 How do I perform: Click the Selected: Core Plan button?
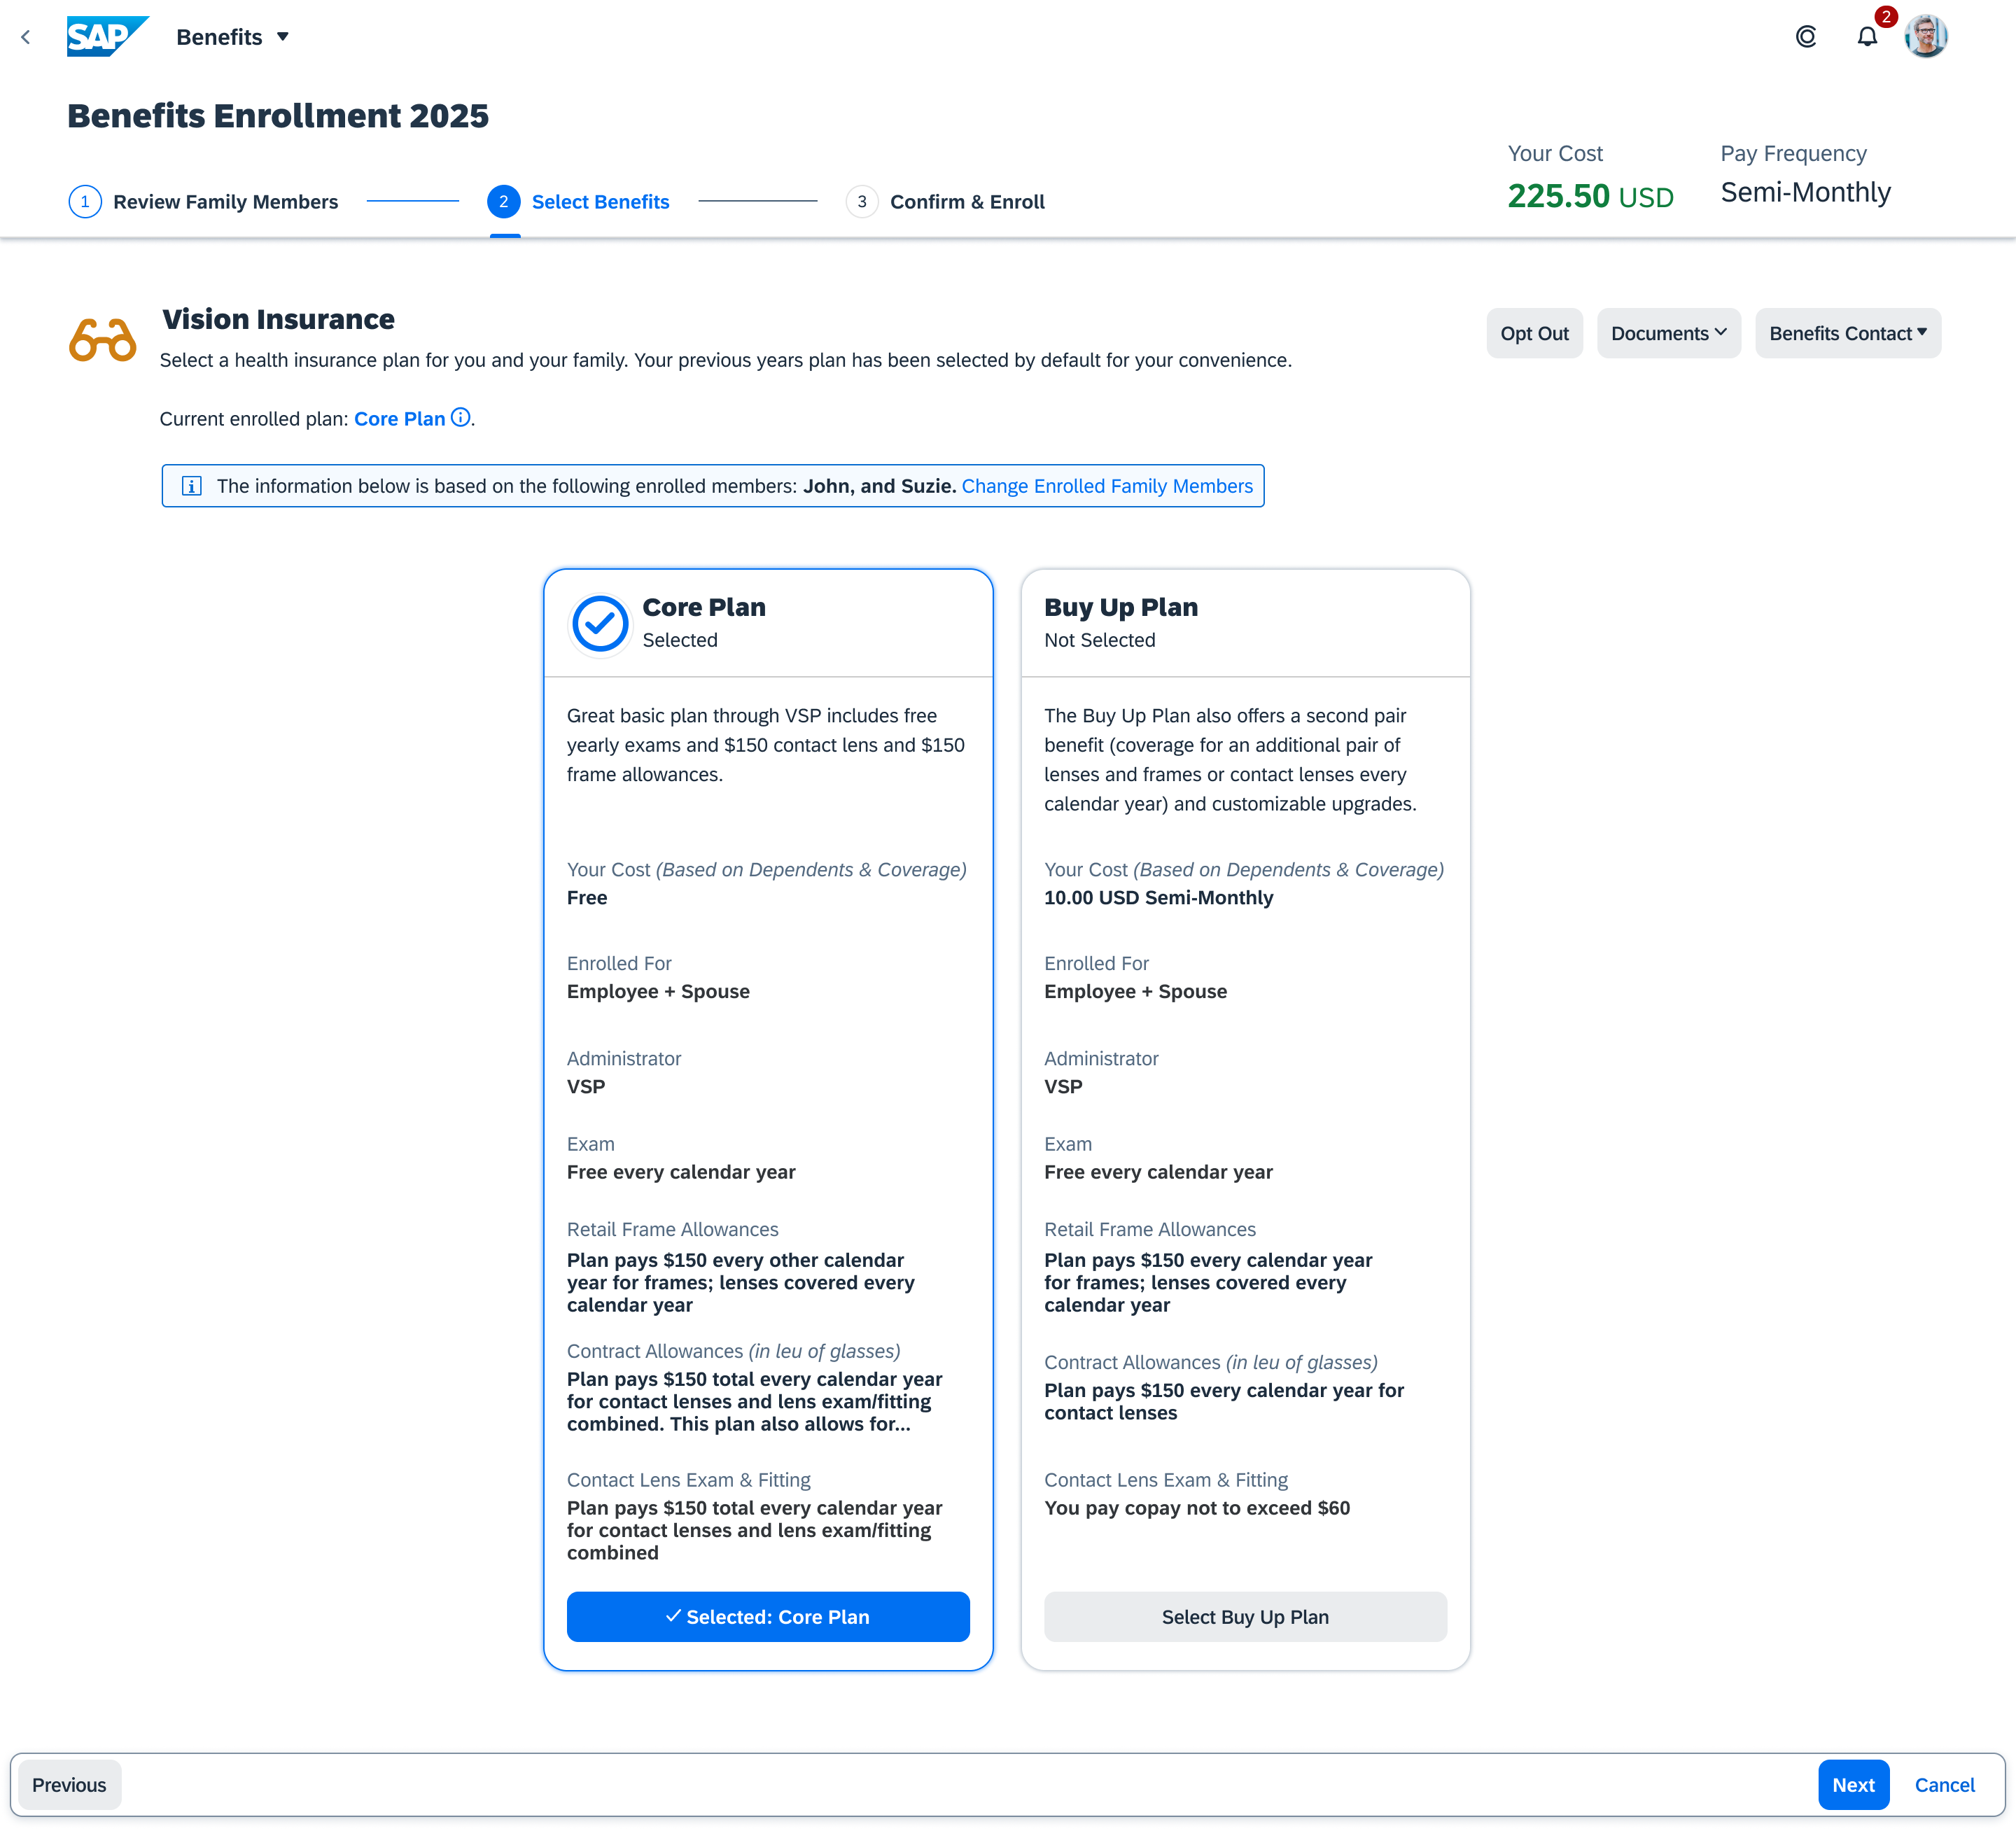tap(767, 1616)
